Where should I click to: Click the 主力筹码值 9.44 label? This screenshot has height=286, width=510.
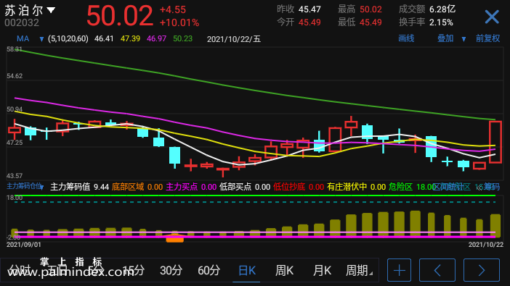click(80, 187)
